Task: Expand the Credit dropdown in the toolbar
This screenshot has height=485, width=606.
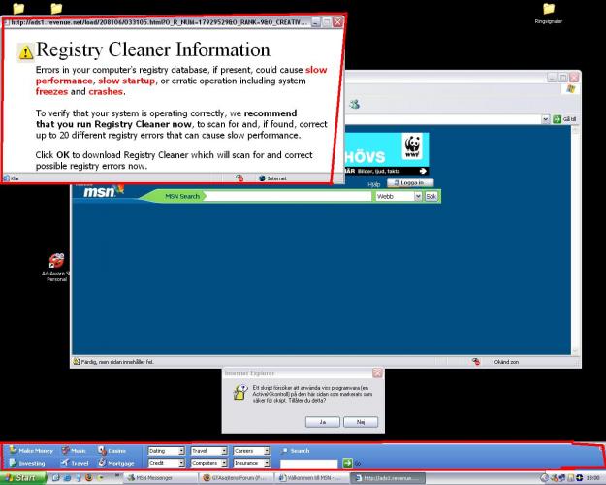Action: tap(181, 463)
